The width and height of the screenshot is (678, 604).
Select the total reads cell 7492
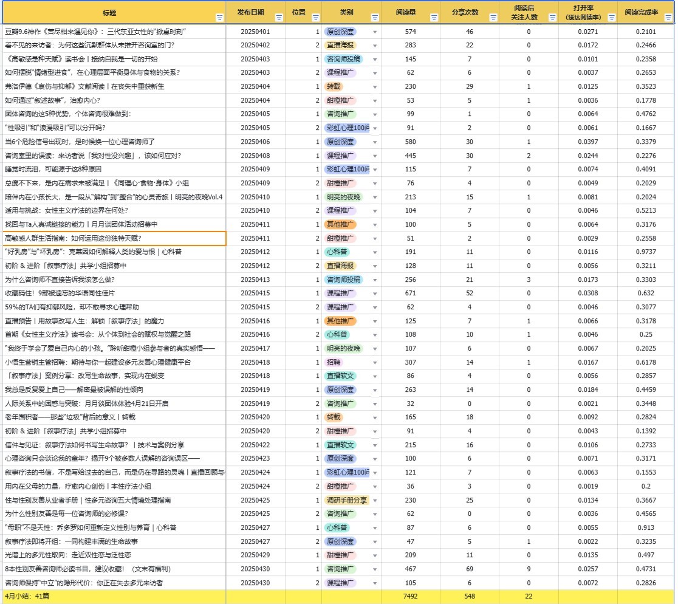[x=411, y=596]
